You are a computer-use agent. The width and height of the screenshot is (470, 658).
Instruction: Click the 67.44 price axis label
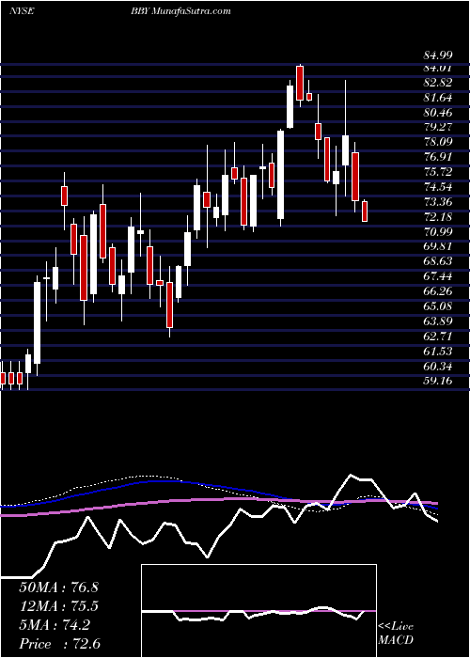click(x=437, y=276)
